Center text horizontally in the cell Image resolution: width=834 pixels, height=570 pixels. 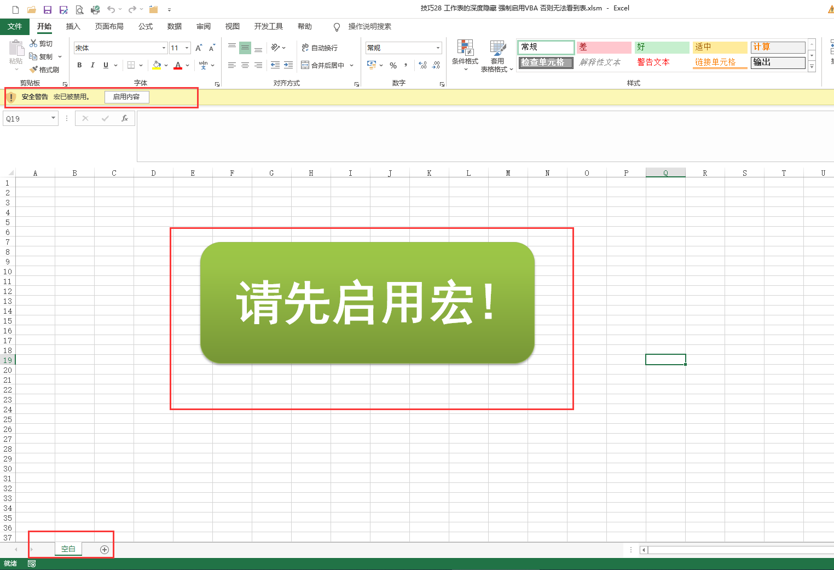point(245,65)
